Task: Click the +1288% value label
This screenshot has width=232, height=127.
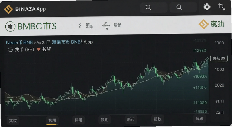Action: [200, 51]
